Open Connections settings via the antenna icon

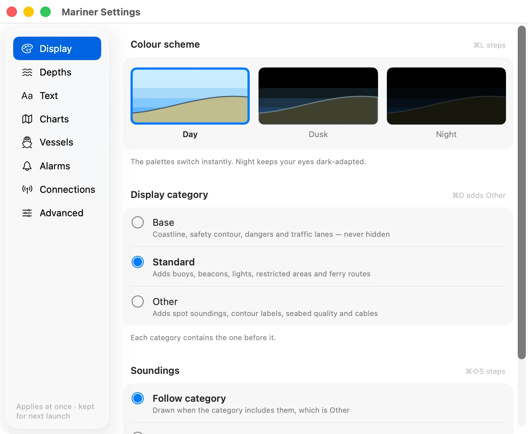pyautogui.click(x=27, y=190)
